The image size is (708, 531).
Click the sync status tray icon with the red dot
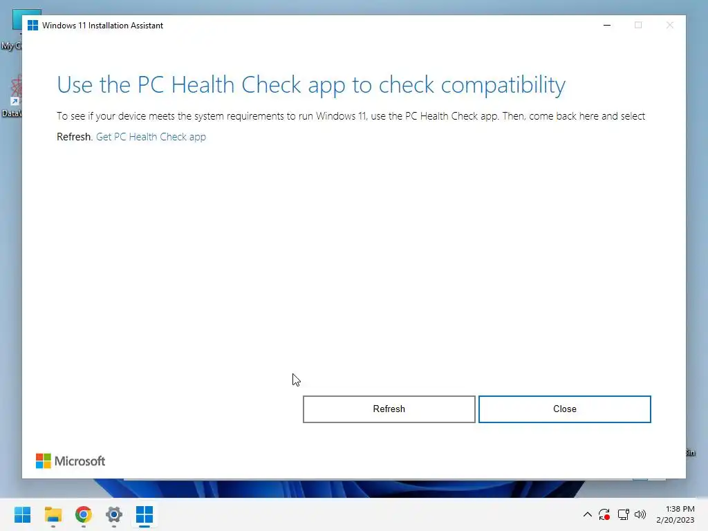click(x=604, y=514)
